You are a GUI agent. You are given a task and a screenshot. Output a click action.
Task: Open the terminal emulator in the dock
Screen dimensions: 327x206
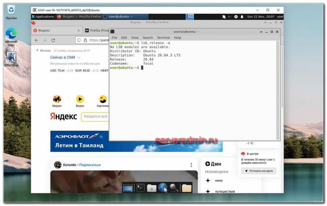point(141,188)
